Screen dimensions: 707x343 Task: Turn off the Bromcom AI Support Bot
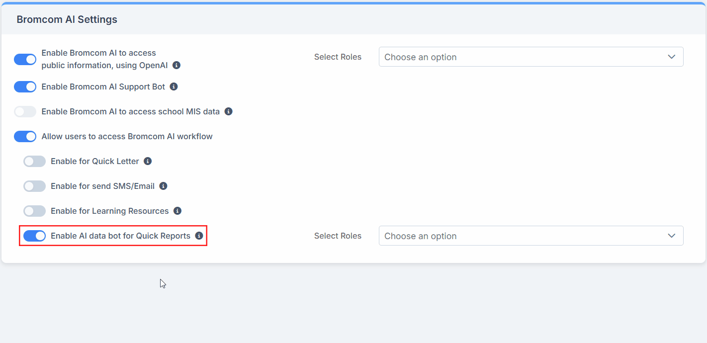pyautogui.click(x=25, y=86)
